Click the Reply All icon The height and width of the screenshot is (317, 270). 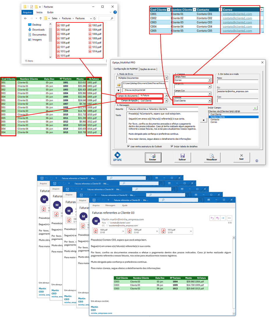pos(217,218)
